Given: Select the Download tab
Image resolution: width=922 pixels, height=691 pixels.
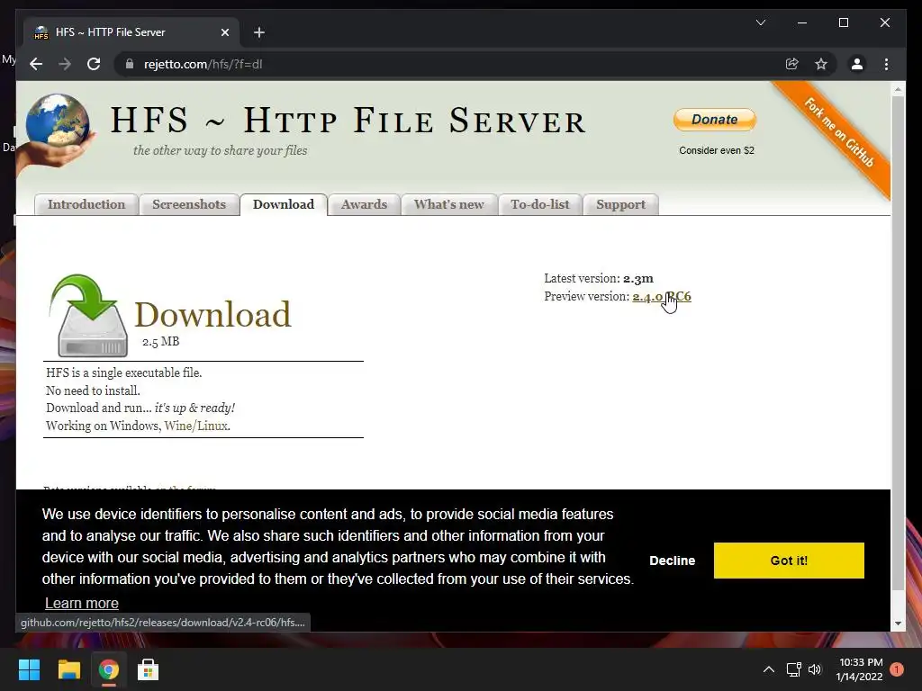Looking at the screenshot, I should (284, 204).
